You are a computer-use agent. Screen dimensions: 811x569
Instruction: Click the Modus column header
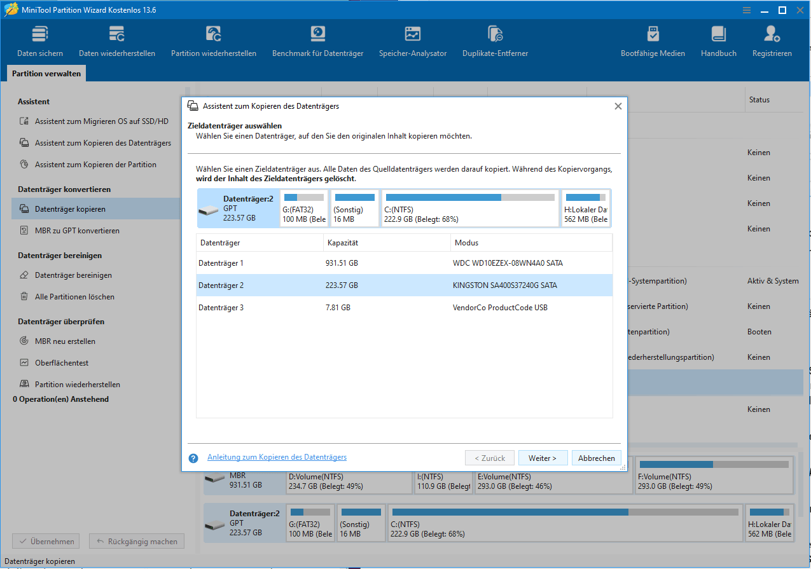coord(531,243)
